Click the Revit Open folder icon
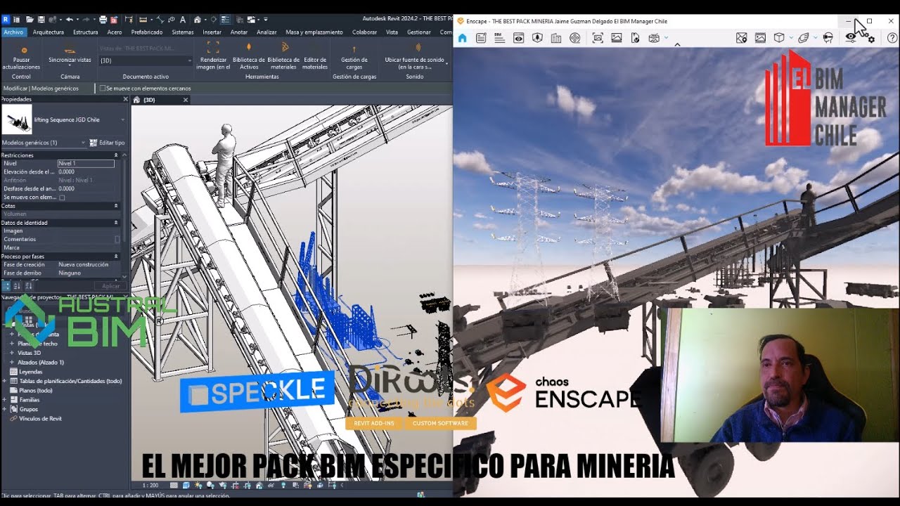 [x=30, y=19]
